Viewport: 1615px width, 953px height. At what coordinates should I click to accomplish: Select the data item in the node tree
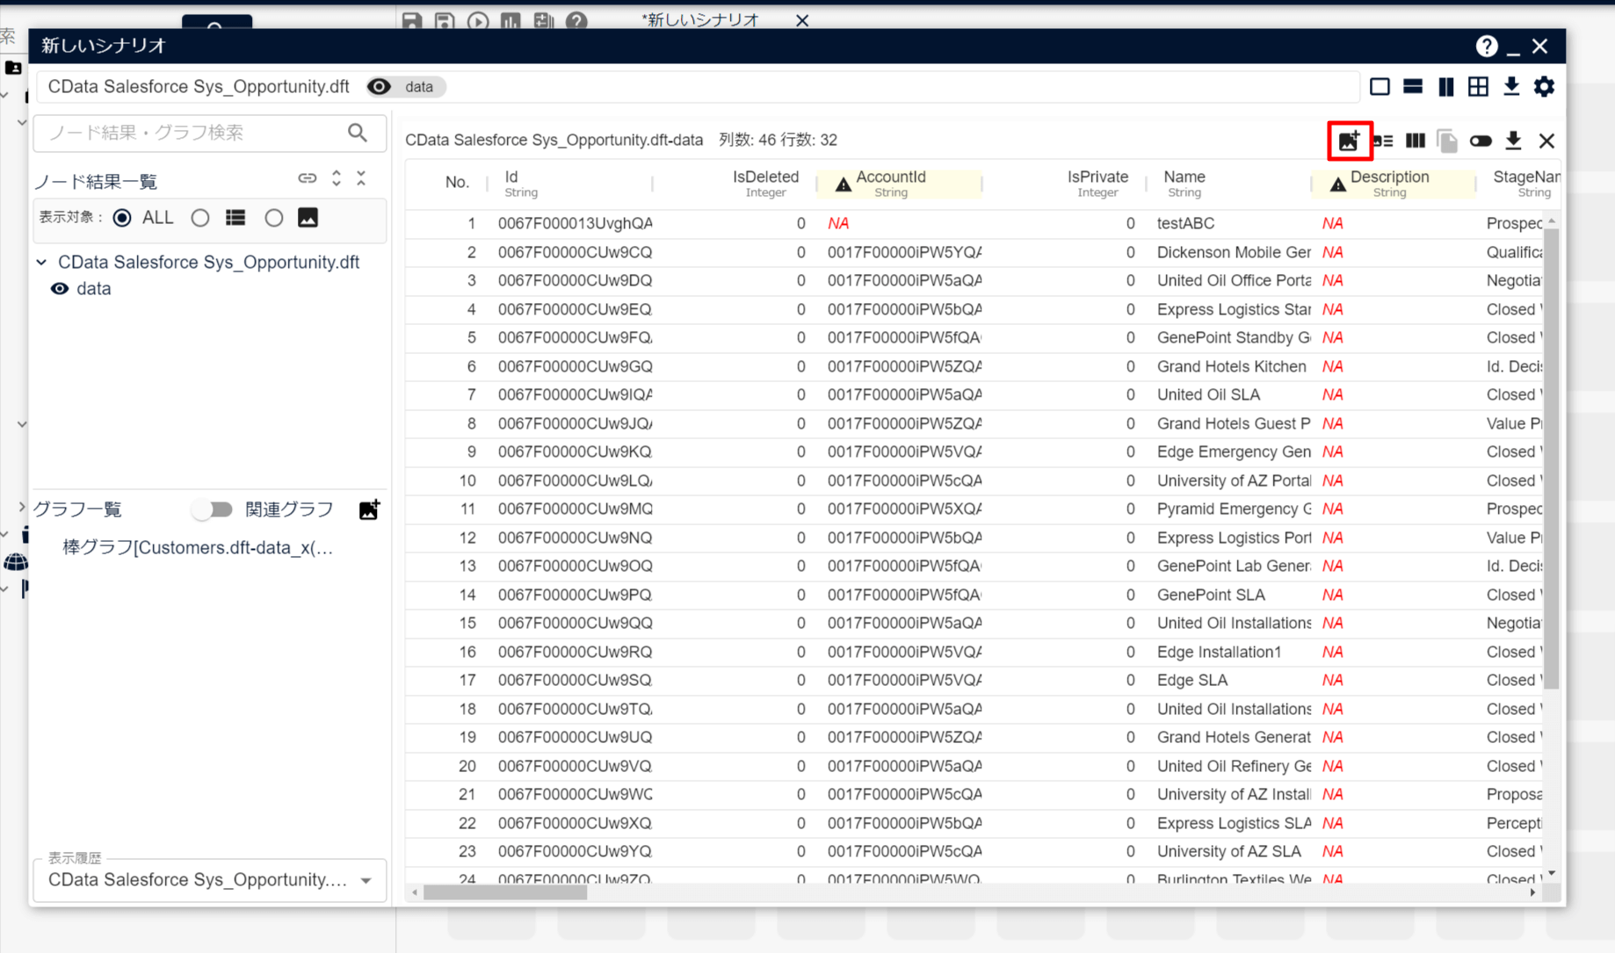(x=93, y=289)
